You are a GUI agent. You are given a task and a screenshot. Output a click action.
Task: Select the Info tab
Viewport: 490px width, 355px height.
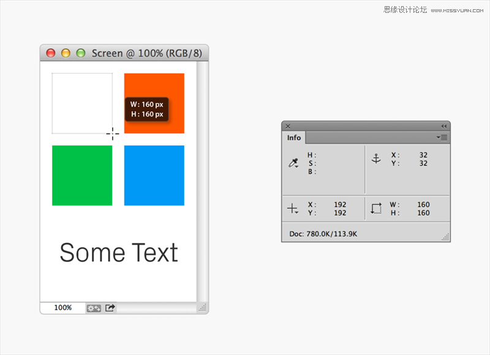click(294, 137)
